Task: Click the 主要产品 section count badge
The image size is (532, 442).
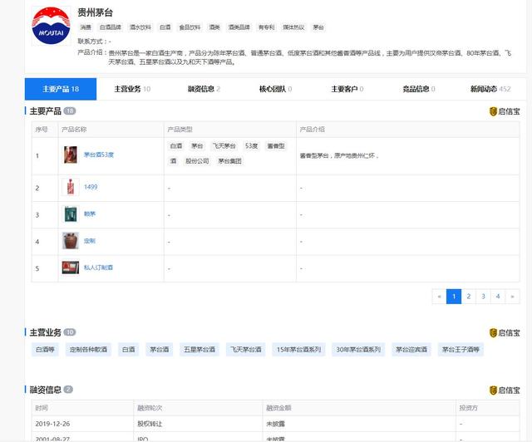Action: pos(70,111)
